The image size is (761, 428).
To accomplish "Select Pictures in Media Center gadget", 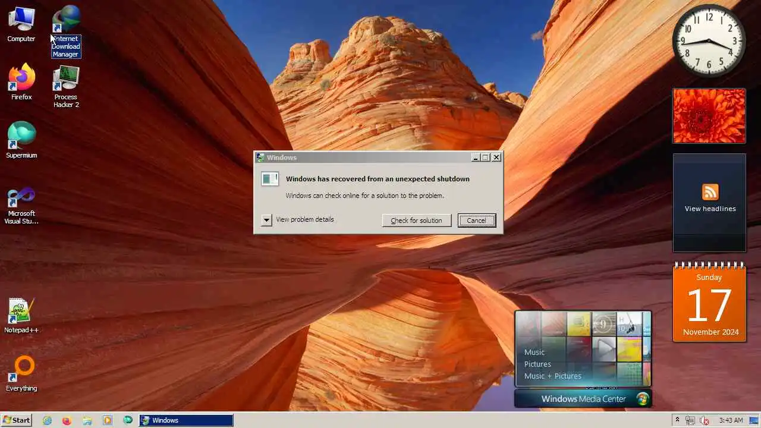I will 537,364.
